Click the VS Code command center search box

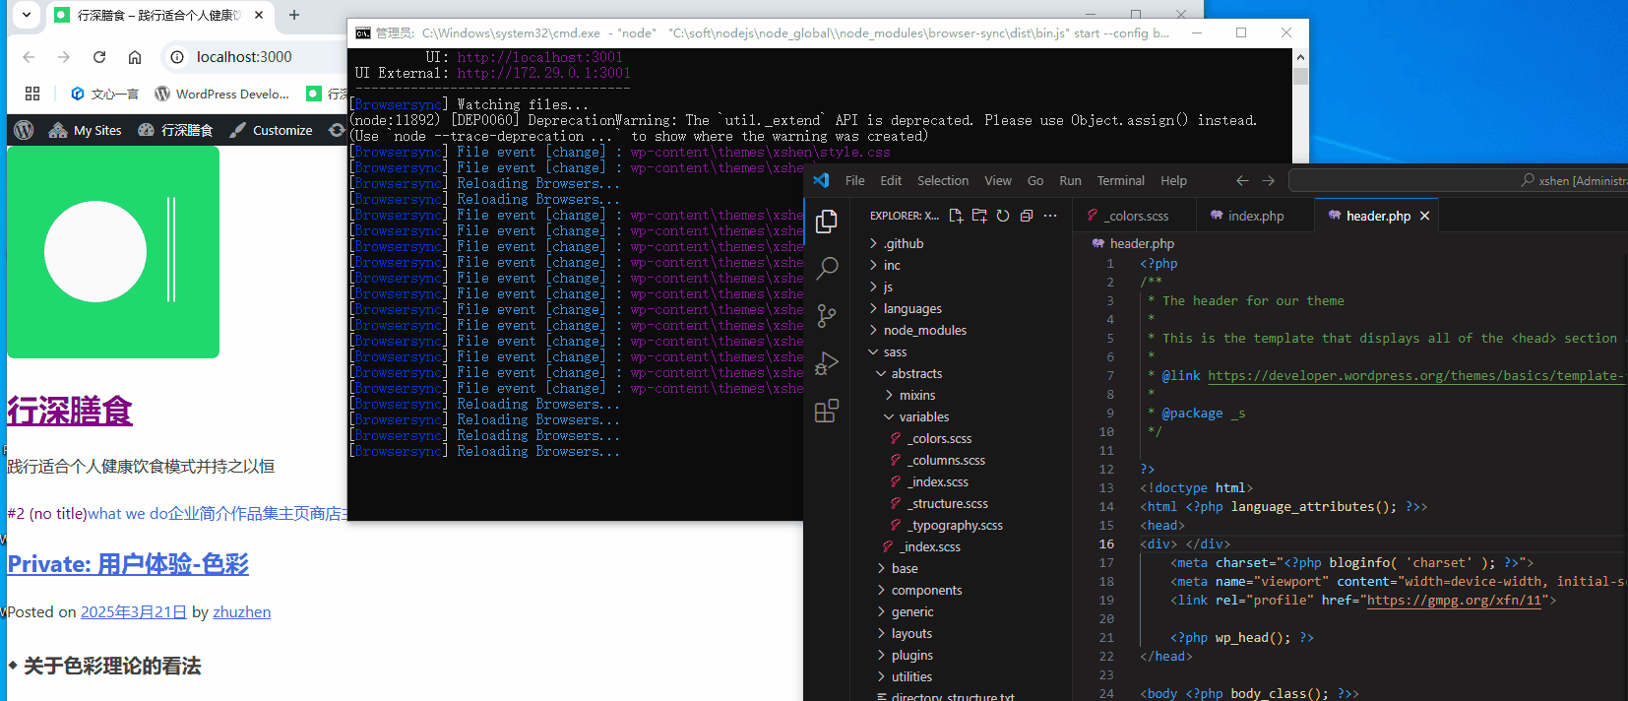(1458, 180)
